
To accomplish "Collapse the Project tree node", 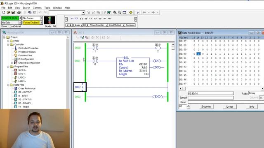I will (x=5, y=37).
